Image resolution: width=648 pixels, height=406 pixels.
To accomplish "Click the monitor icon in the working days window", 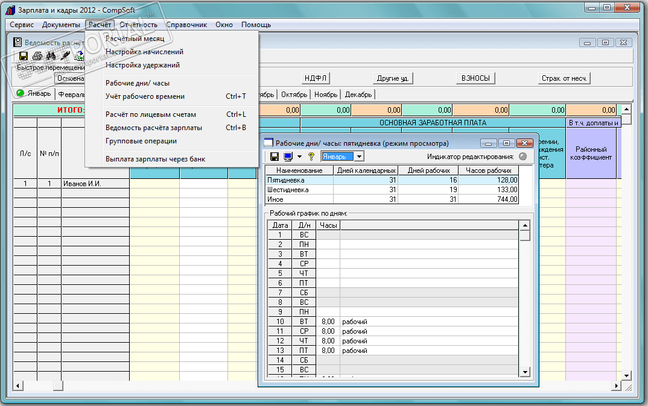I will tap(288, 157).
